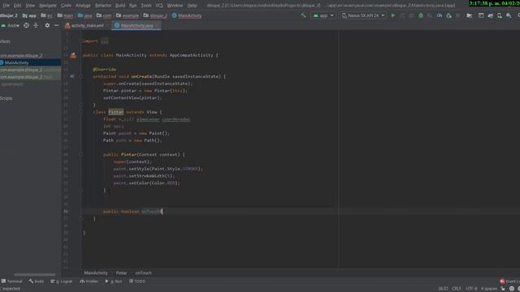The height and width of the screenshot is (292, 520).
Task: Open the Tools menu
Action: [x=146, y=6]
